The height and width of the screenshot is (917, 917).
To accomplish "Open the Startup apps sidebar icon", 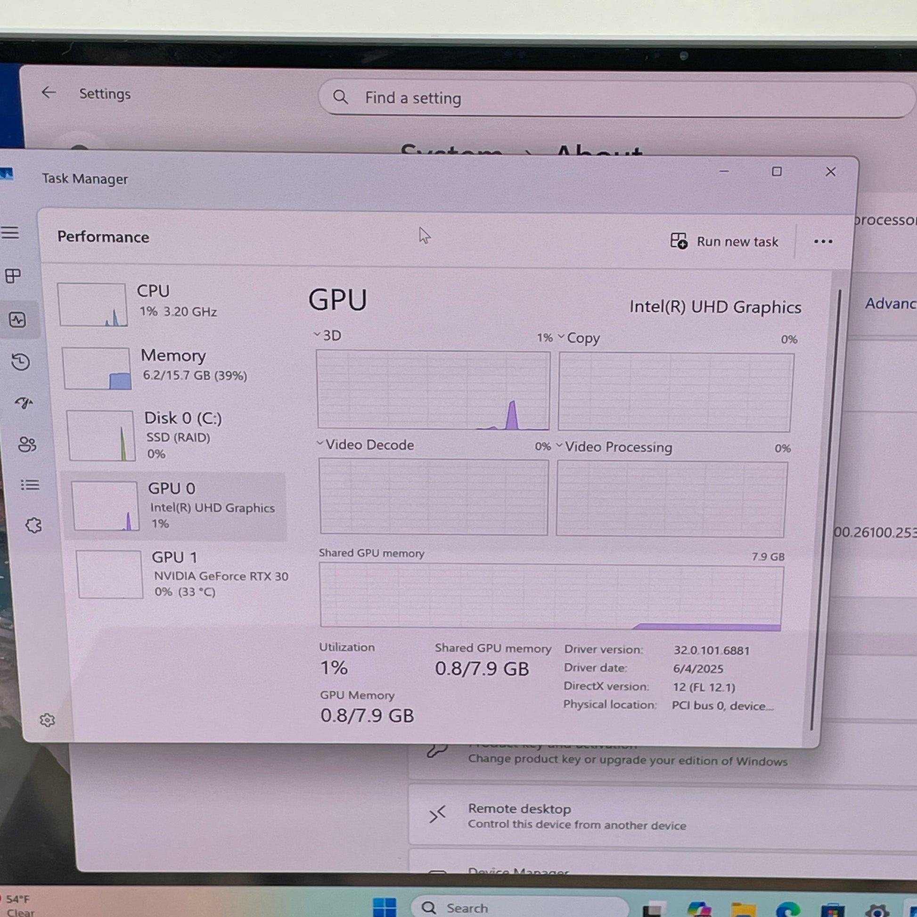I will pos(24,403).
